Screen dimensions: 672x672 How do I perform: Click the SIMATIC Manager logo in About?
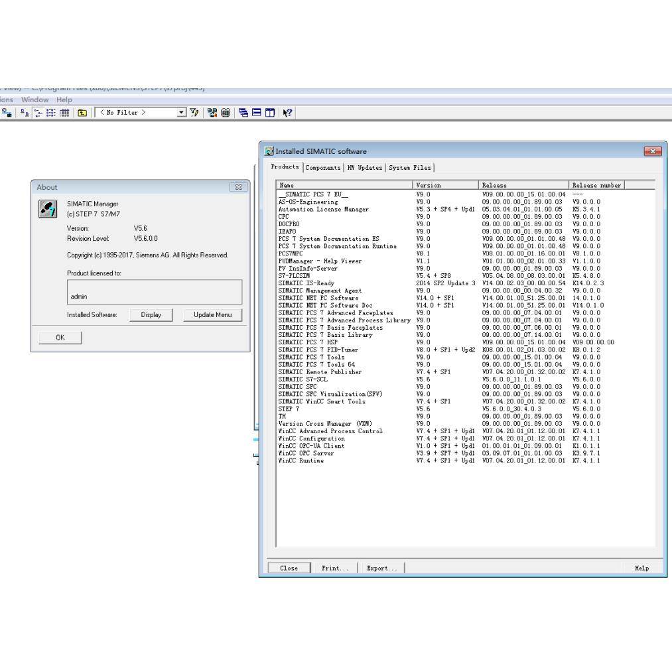point(48,209)
